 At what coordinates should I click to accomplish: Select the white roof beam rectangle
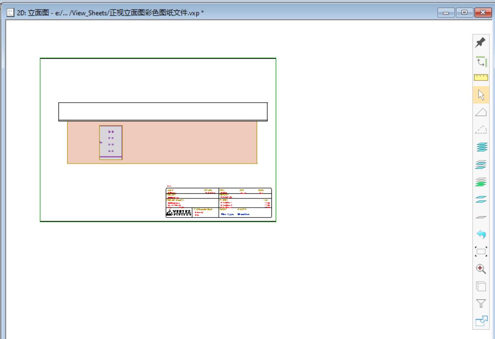pos(163,112)
